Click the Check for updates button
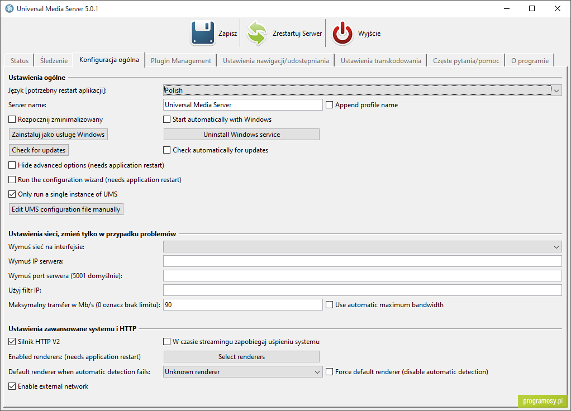This screenshot has width=571, height=411. [x=39, y=150]
